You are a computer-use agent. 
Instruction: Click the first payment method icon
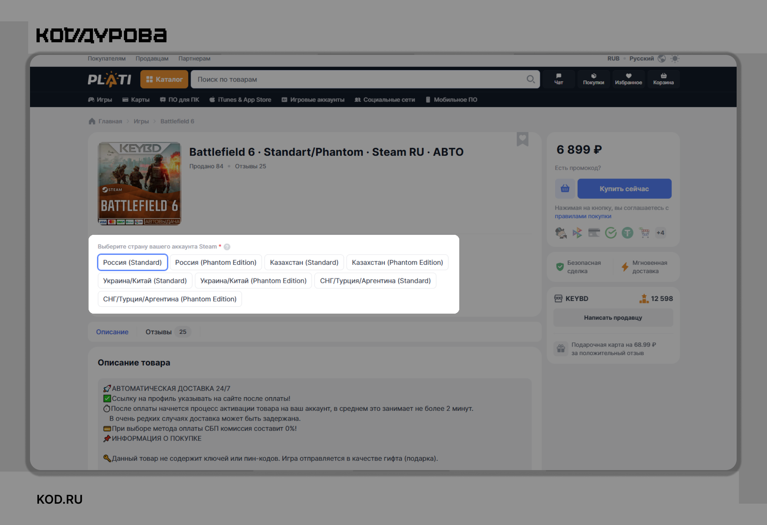(561, 233)
